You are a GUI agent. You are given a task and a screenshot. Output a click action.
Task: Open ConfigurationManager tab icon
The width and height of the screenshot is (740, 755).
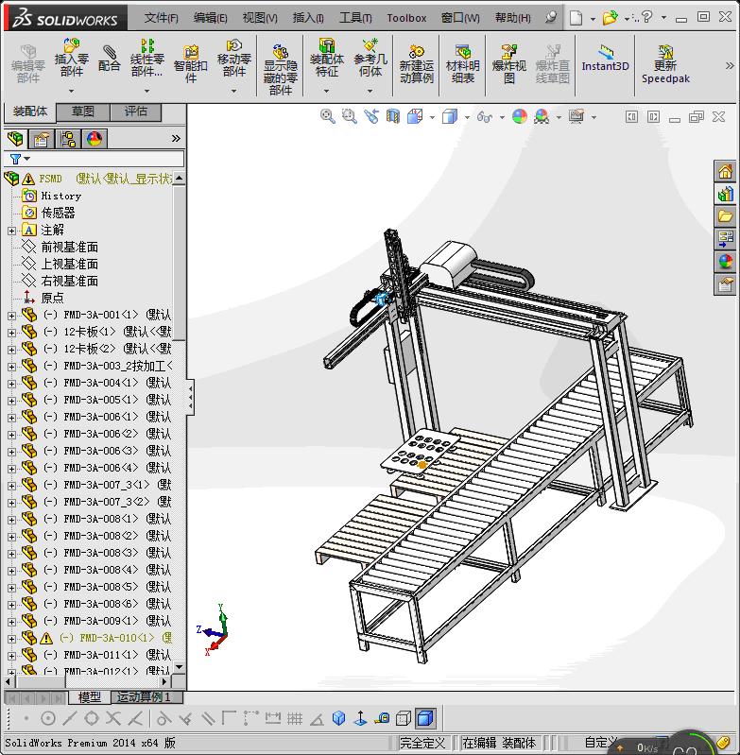[68, 139]
